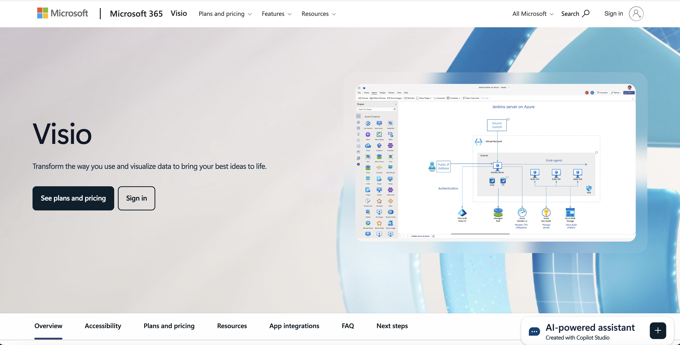Click the Pictures tool in Visio ribbon
This screenshot has width=680, height=345.
[x=363, y=98]
